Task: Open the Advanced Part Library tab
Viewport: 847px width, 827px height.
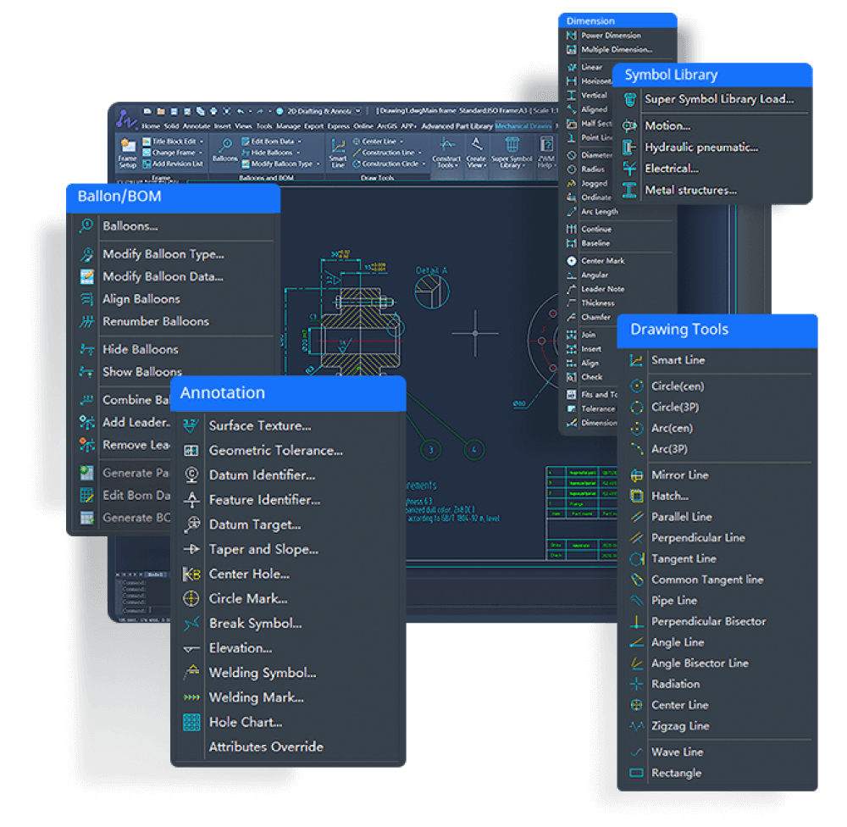Action: point(457,126)
